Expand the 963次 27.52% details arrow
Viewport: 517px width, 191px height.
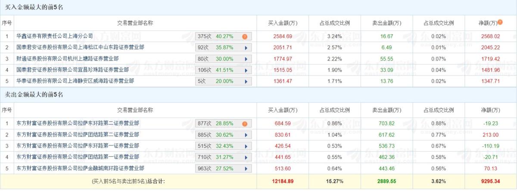[246, 169]
